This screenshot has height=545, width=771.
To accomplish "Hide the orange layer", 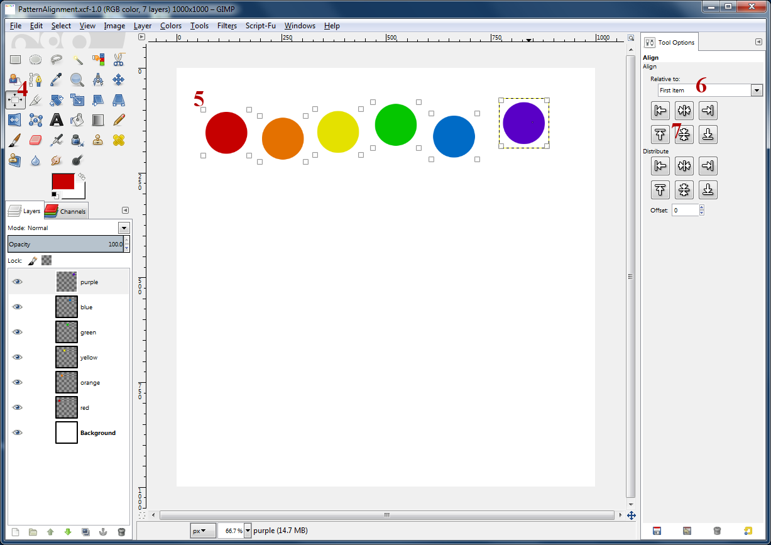I will [18, 382].
